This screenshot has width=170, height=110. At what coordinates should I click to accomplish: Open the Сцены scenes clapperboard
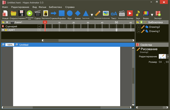coord(37,15)
